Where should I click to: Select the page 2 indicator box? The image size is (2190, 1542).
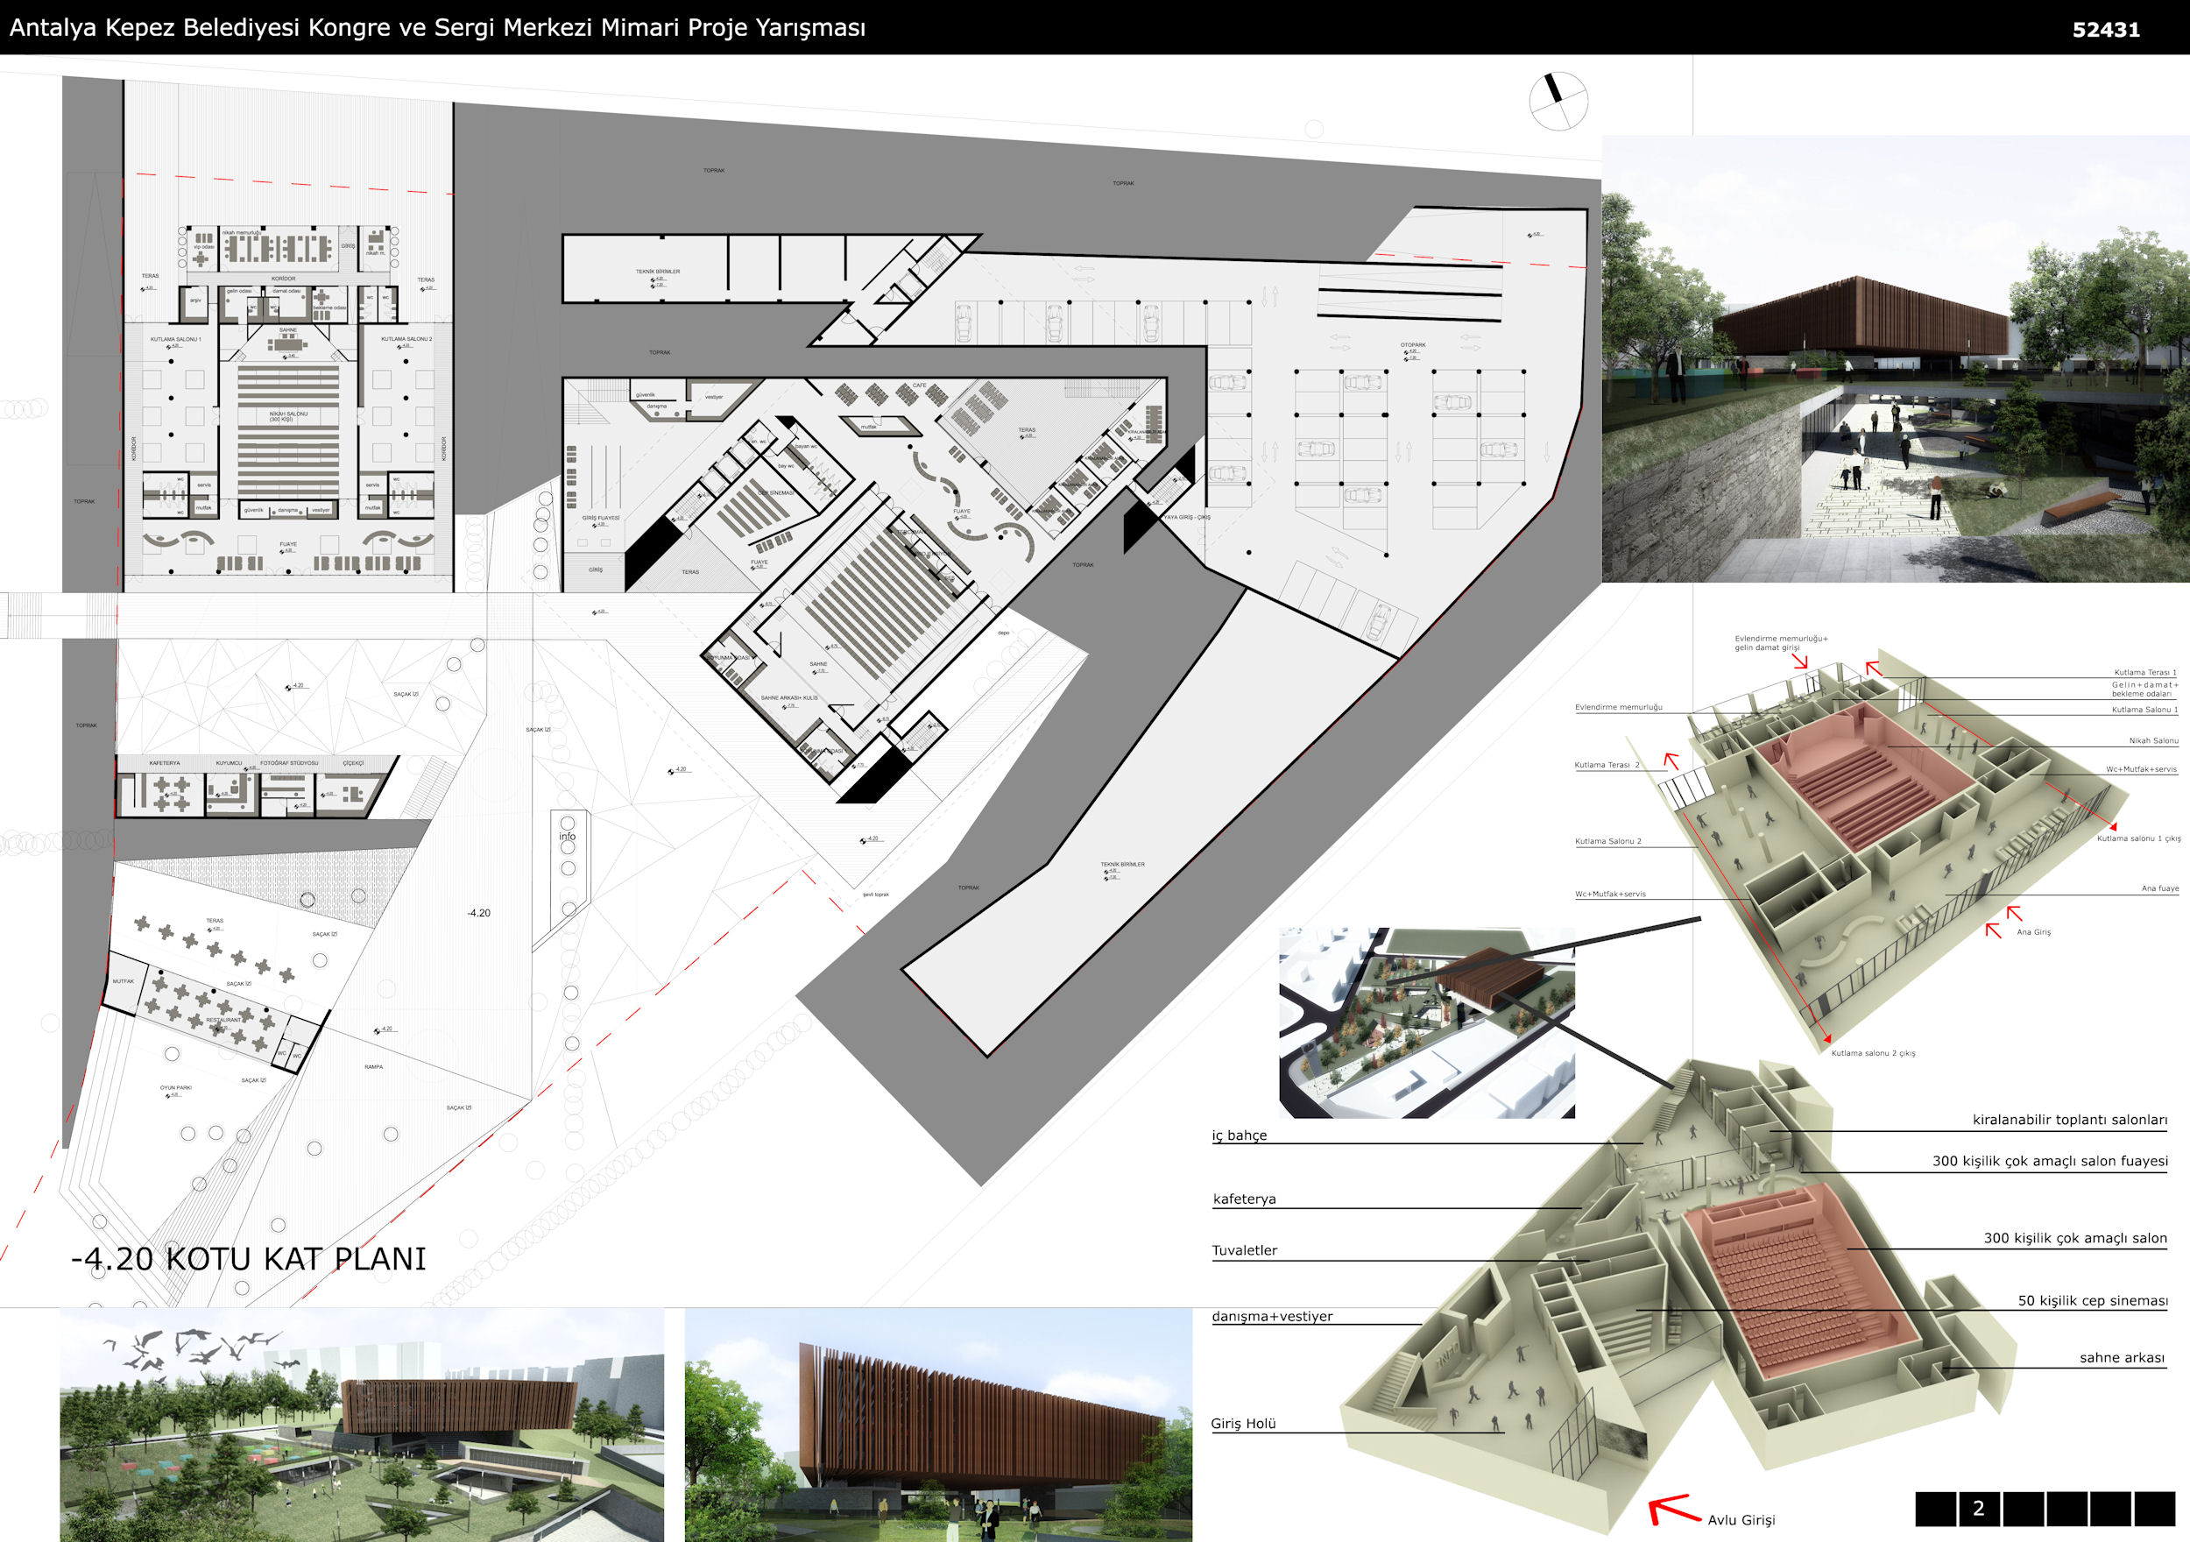coord(1978,1509)
